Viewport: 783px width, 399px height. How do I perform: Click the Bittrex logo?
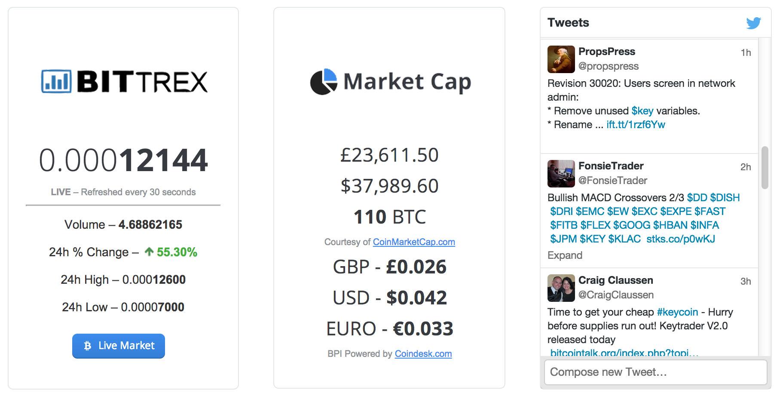coord(124,81)
